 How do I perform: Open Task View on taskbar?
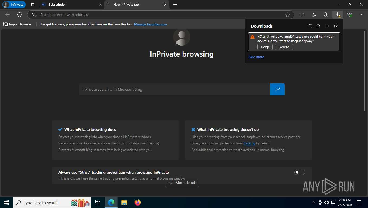click(97, 203)
